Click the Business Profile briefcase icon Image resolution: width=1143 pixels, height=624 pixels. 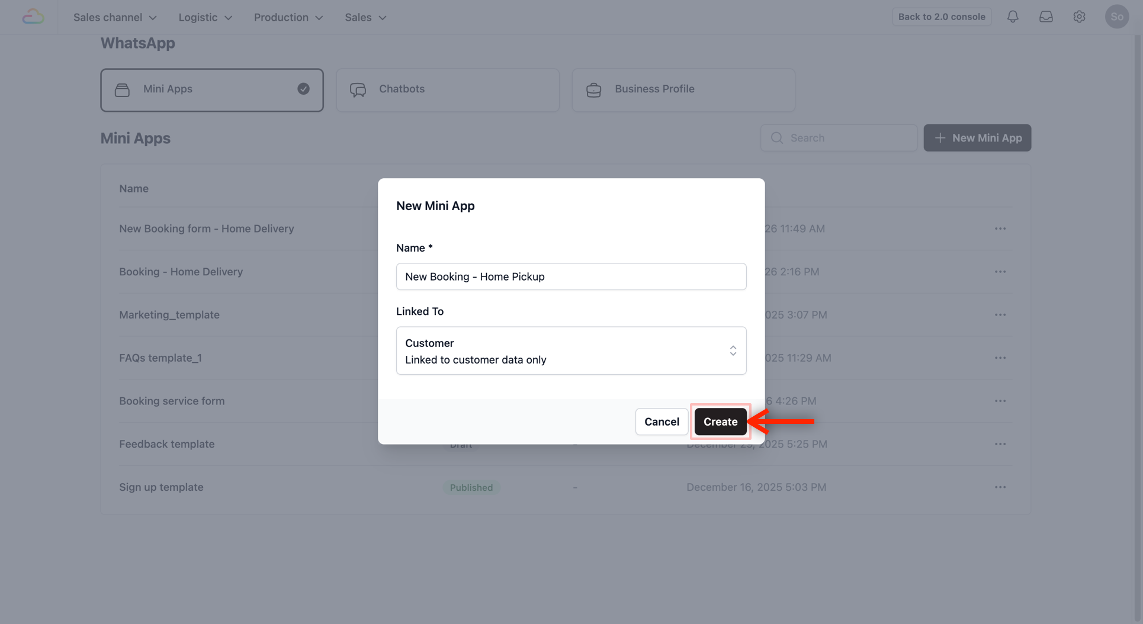point(593,89)
